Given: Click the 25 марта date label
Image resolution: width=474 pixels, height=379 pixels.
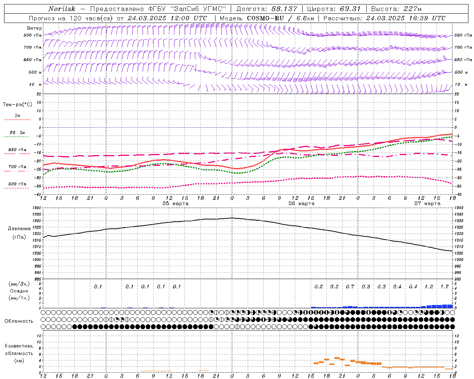Looking at the screenshot, I should pos(176,204).
